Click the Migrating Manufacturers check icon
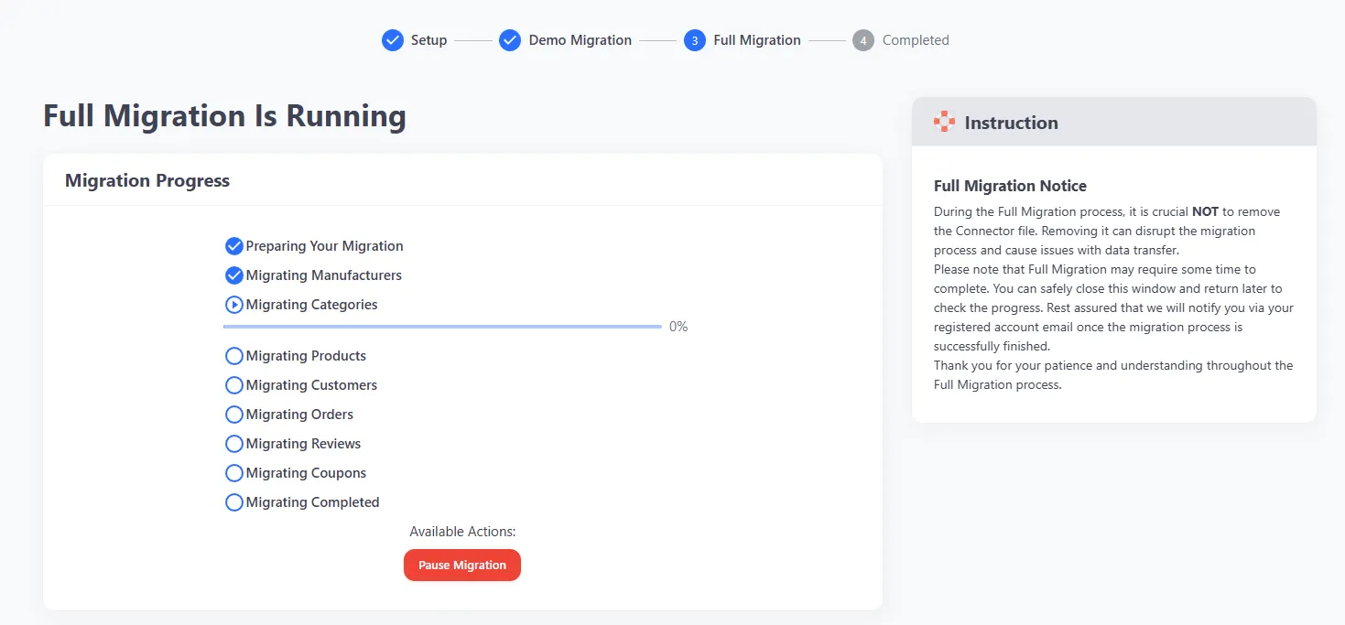The image size is (1345, 625). tap(234, 275)
